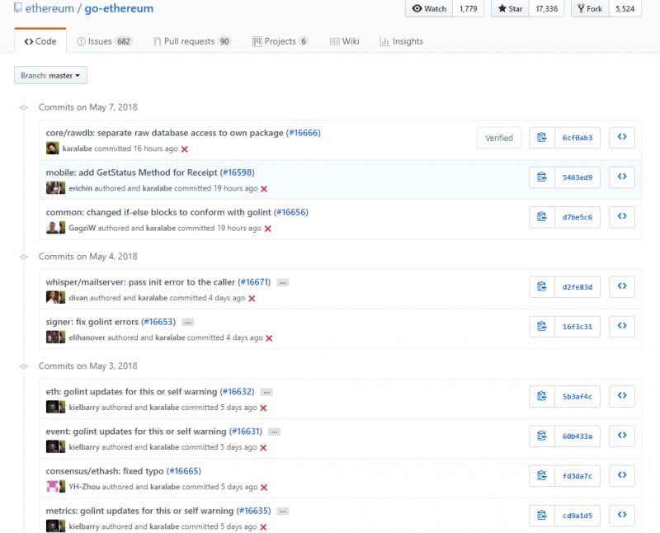Copy full SHA for commit 16f3c31
Viewport: 660px width, 533px height.
pyautogui.click(x=542, y=326)
